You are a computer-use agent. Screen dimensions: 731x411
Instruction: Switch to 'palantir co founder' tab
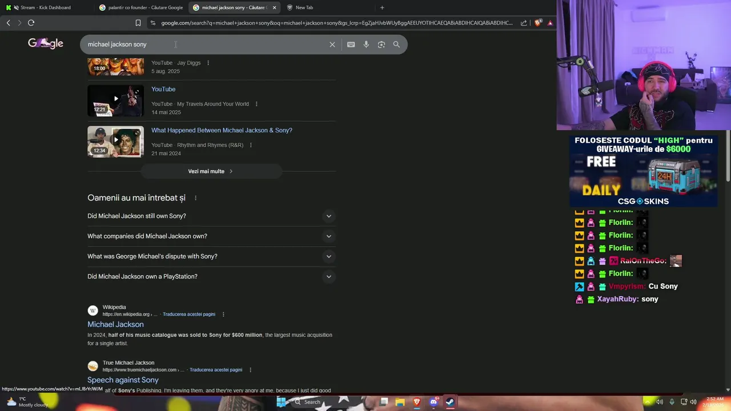click(140, 7)
